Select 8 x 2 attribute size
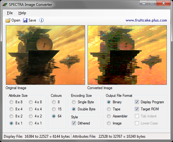 11,116
